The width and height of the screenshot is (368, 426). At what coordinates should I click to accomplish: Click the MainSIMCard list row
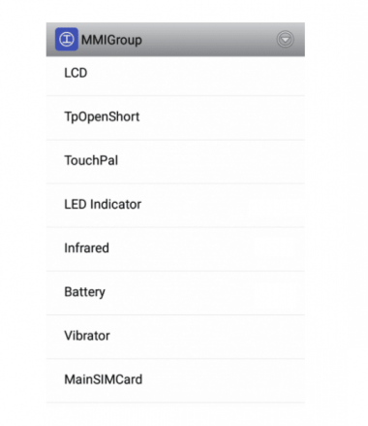tap(175, 380)
